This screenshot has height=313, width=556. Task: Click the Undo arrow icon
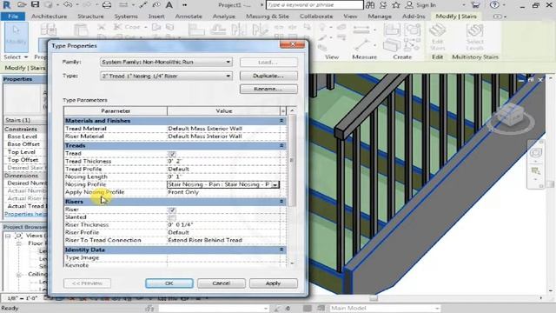tap(68, 5)
